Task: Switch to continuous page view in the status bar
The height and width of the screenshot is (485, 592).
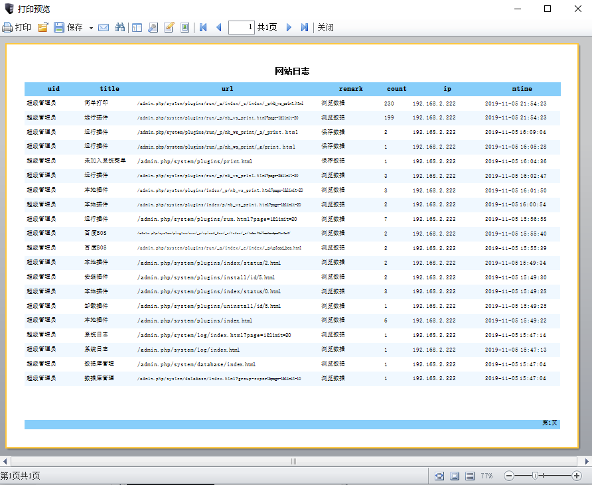Action: (x=470, y=476)
